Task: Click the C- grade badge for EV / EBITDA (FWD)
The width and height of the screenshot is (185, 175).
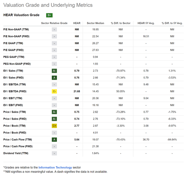Action: (x=54, y=91)
